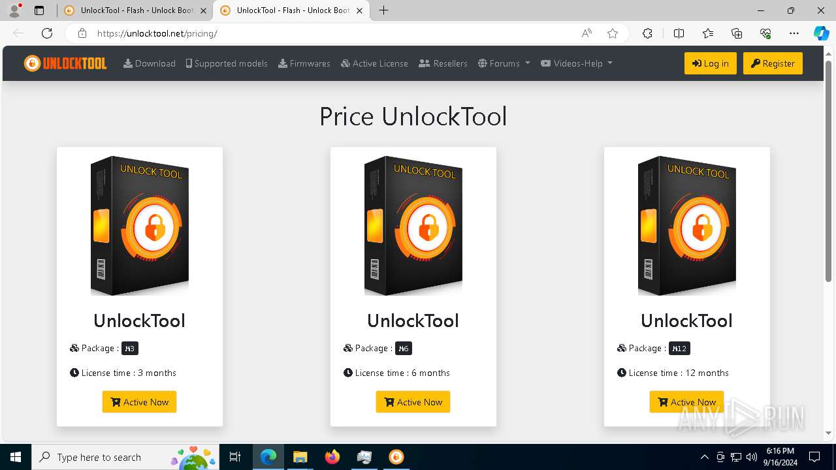The width and height of the screenshot is (836, 470).
Task: Open the Download page
Action: (x=150, y=63)
